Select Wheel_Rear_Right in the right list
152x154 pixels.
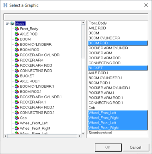[118, 128]
